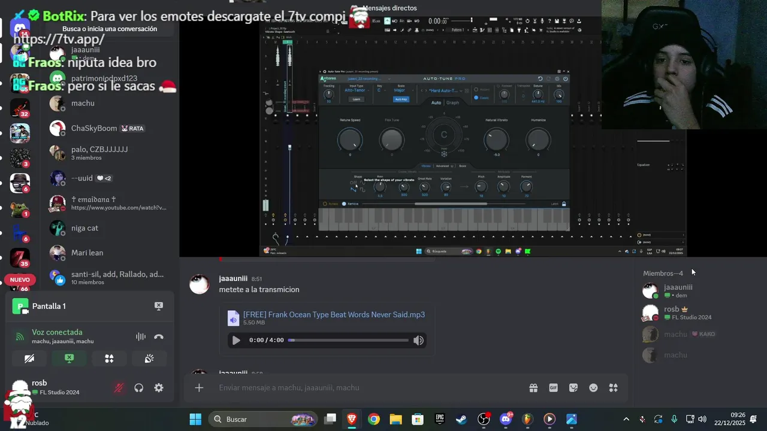Open sticker picker

tap(573, 388)
